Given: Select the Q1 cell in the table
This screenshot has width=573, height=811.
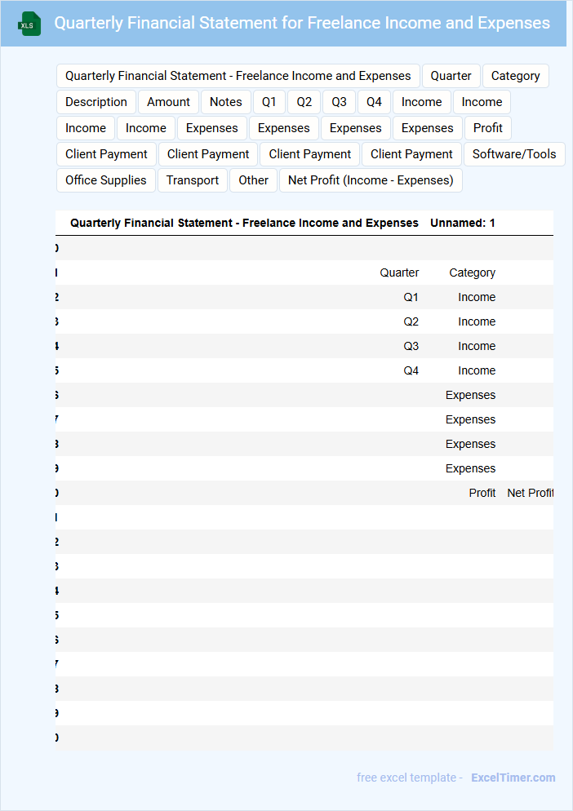Looking at the screenshot, I should coord(411,297).
